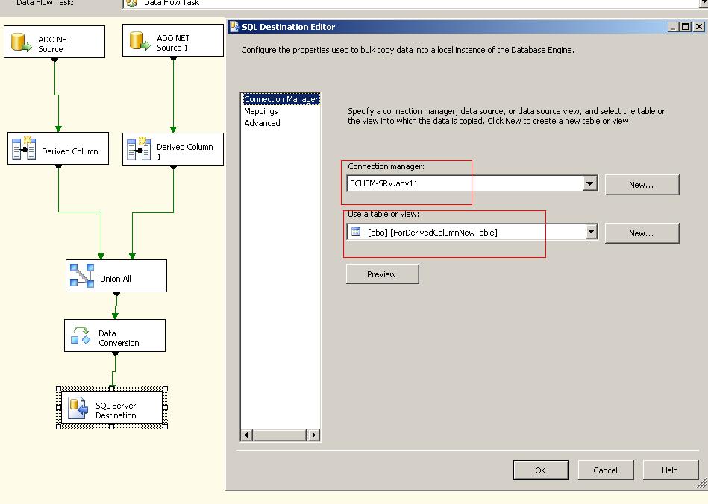708x504 pixels.
Task: Select the Advanced page
Action: click(263, 122)
